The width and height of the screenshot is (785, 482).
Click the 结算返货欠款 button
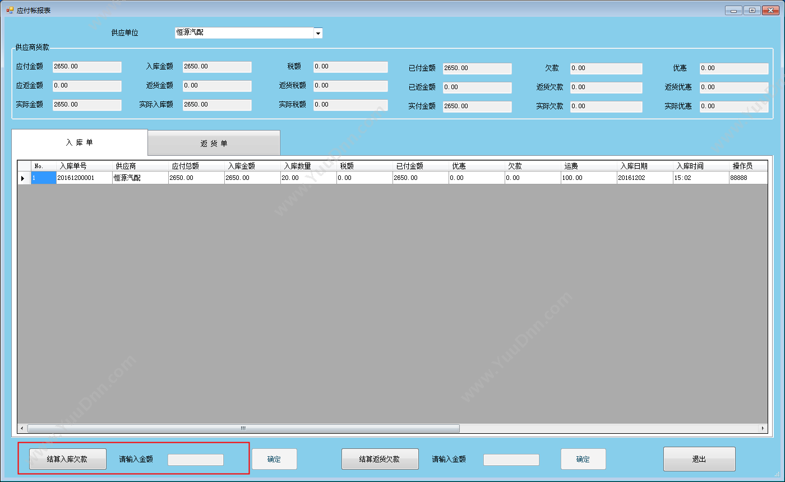tap(380, 459)
